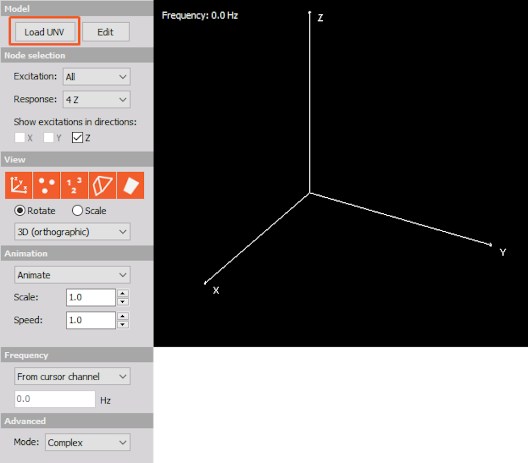Viewport: 528px width, 463px height.
Task: Open the 3D (orthographic) view dropdown
Action: pyautogui.click(x=72, y=232)
